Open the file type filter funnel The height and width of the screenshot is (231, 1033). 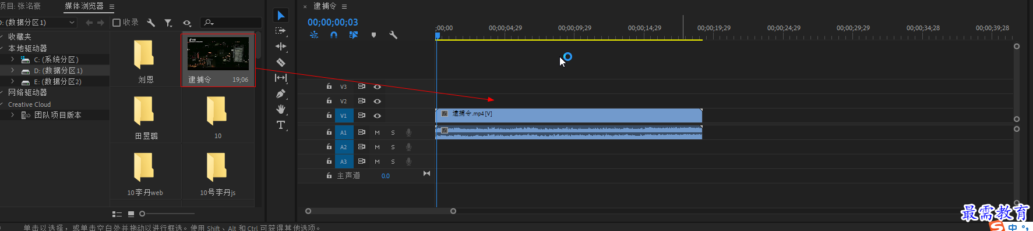point(168,23)
